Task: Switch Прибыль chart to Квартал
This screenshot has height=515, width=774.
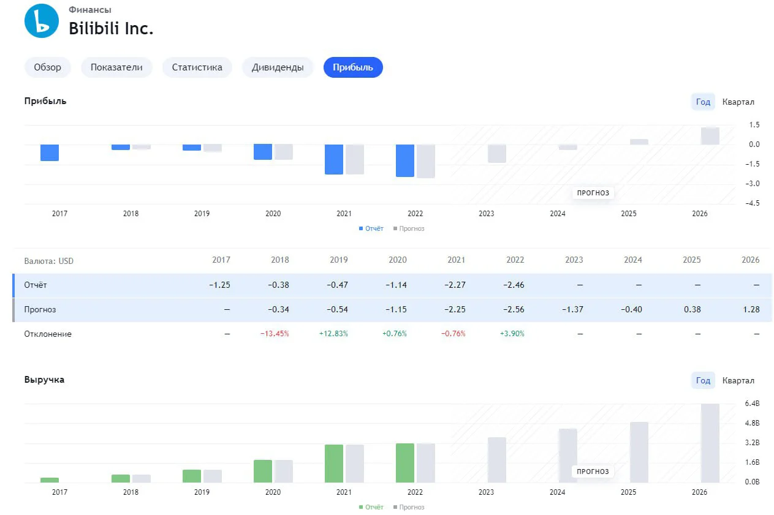Action: [x=738, y=102]
